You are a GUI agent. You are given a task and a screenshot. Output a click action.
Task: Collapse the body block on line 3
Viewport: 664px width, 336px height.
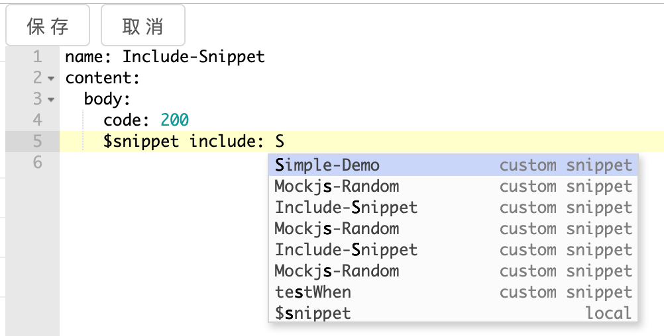[x=52, y=100]
